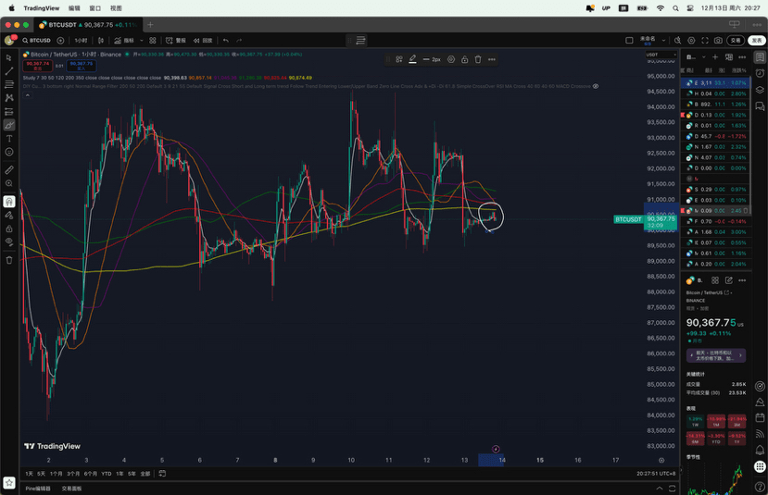The image size is (768, 495).
Task: Open the favorites star at toolbar bottom
Action: [x=9, y=482]
